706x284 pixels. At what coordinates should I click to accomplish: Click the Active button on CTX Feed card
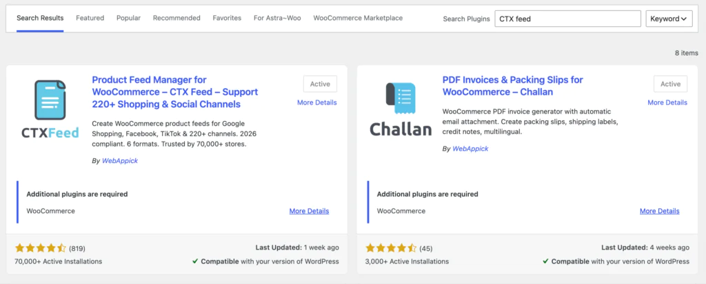[x=320, y=84]
